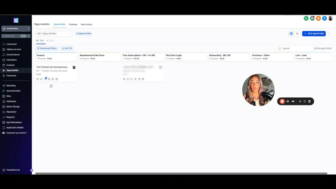Add a new List view tab
336x189 pixels.
(x=50, y=40)
